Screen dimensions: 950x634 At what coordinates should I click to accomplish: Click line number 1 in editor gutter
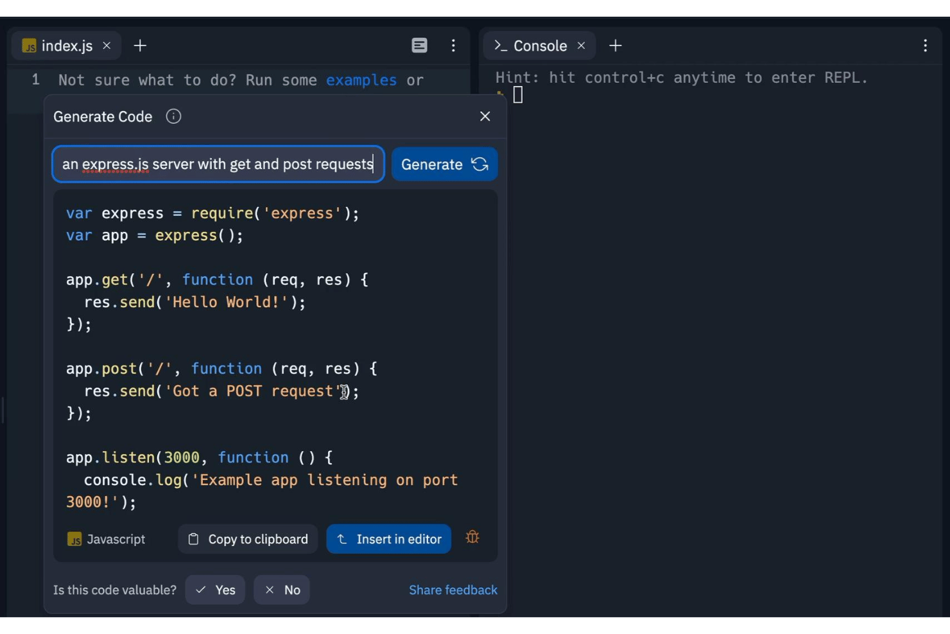pos(35,80)
